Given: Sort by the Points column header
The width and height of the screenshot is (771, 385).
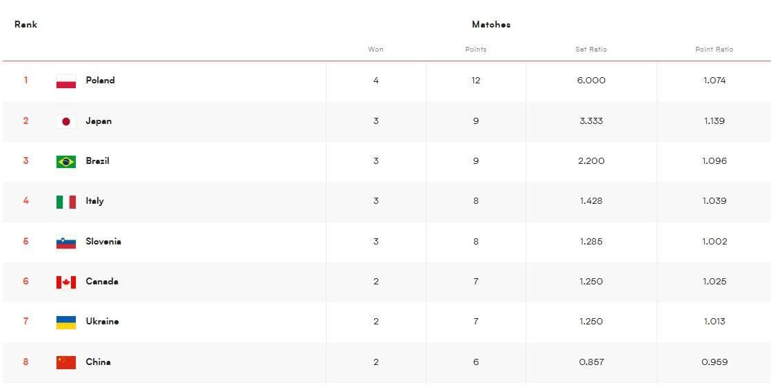Looking at the screenshot, I should coord(475,49).
